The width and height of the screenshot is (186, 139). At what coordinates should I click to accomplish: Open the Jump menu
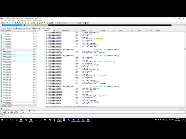[x=9, y=21]
